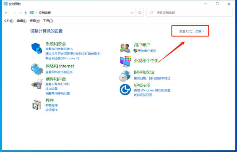Minimize the Control Panel window
237x152 pixels.
click(x=205, y=4)
